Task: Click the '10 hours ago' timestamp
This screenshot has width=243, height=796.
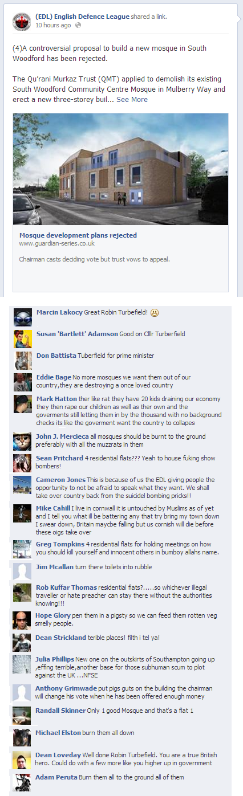Action: [53, 26]
